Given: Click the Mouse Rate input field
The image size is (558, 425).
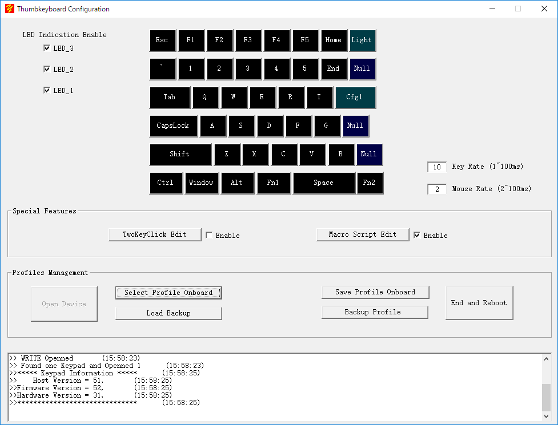Looking at the screenshot, I should coord(437,189).
